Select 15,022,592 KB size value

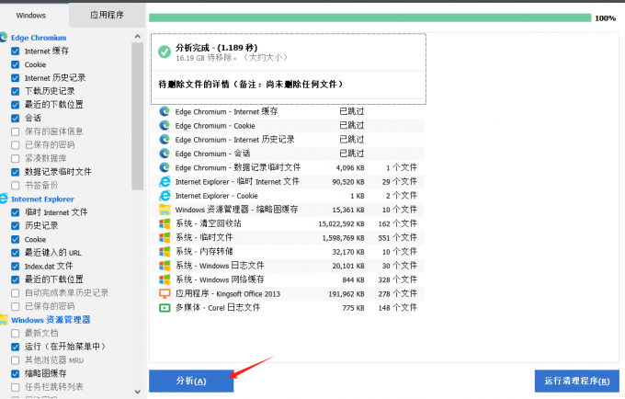pyautogui.click(x=341, y=224)
